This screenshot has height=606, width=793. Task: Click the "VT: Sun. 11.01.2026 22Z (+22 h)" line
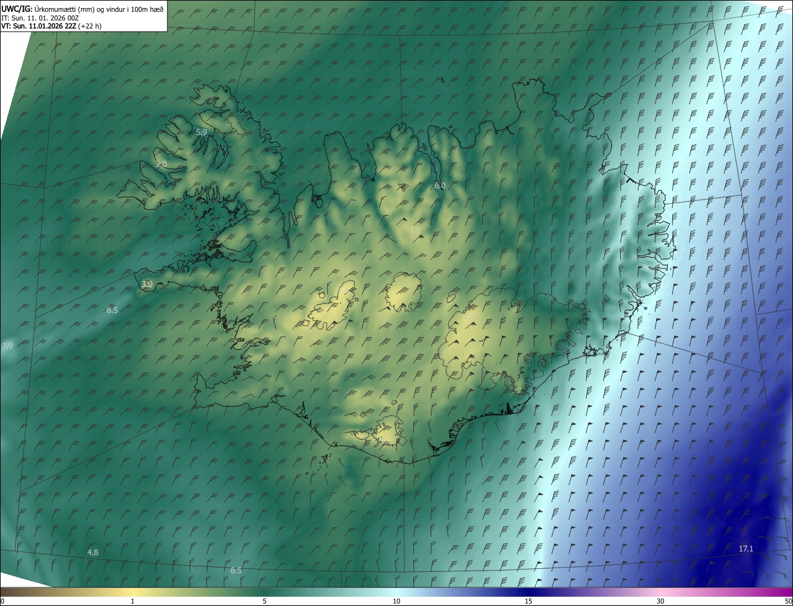coord(51,26)
